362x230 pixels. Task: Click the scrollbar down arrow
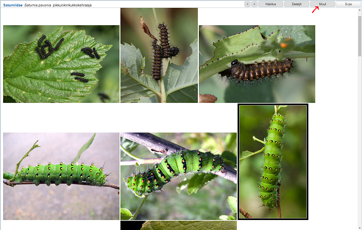pyautogui.click(x=360, y=228)
